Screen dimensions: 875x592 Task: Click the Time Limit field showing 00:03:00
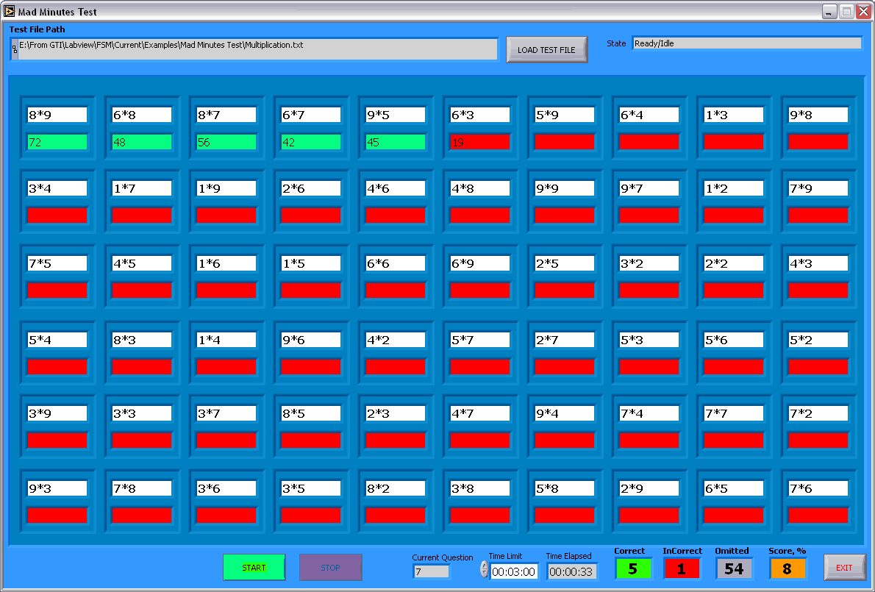click(514, 571)
